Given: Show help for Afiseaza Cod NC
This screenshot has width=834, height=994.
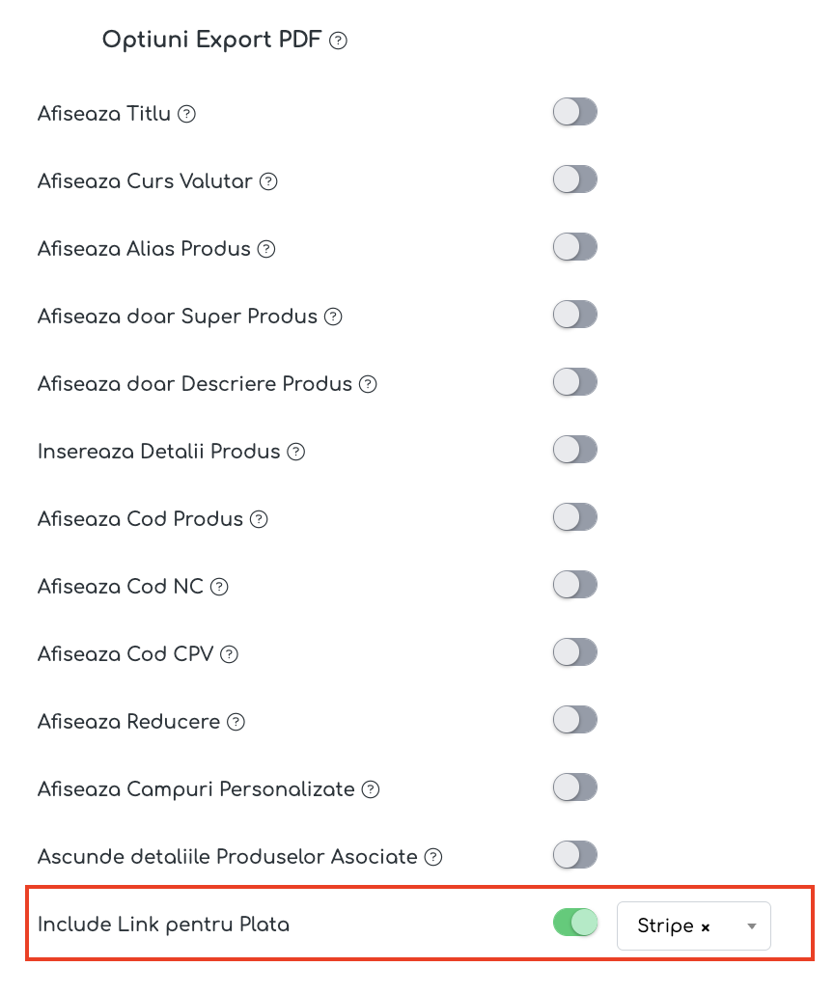Looking at the screenshot, I should pyautogui.click(x=219, y=587).
